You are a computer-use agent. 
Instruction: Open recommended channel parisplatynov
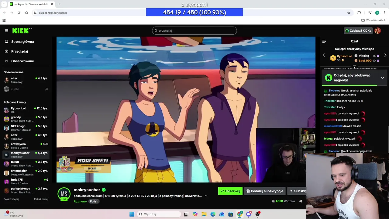click(x=26, y=190)
